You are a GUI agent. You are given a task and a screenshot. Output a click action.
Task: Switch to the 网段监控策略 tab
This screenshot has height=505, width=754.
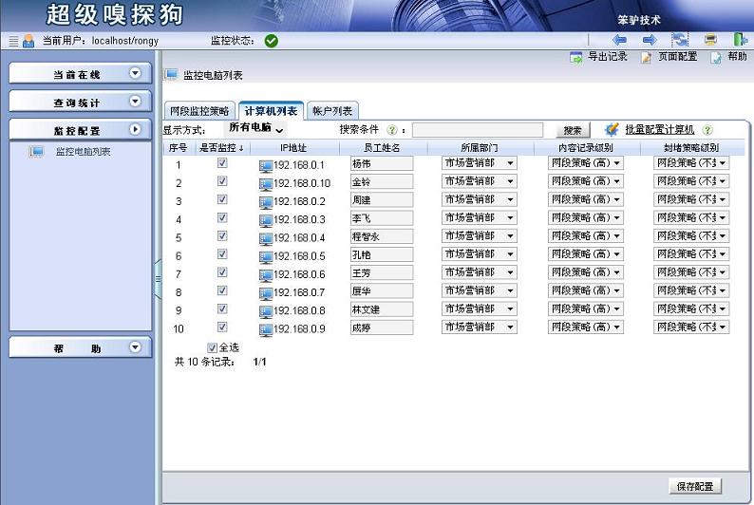tap(199, 111)
